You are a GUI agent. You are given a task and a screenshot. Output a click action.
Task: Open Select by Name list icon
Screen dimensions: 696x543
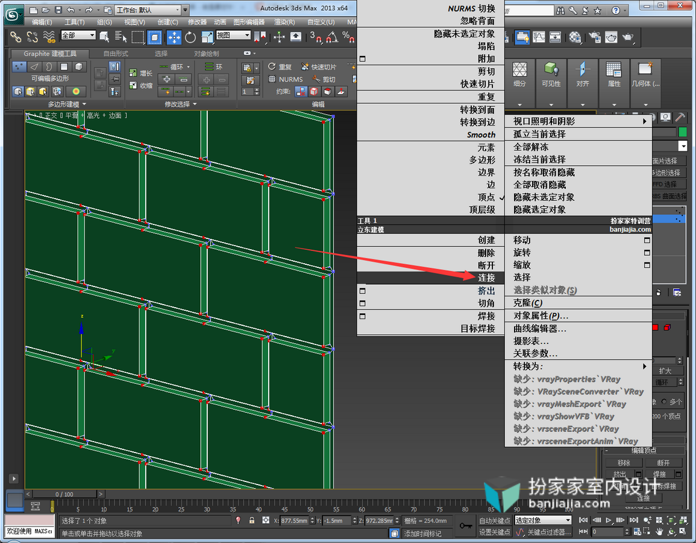[x=121, y=37]
